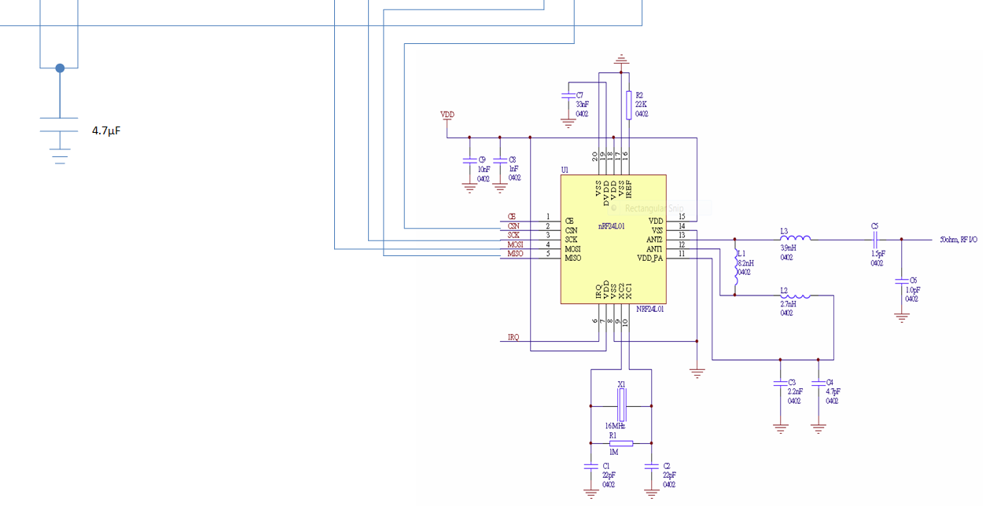
Task: Select the red SCK net label
Action: click(513, 236)
